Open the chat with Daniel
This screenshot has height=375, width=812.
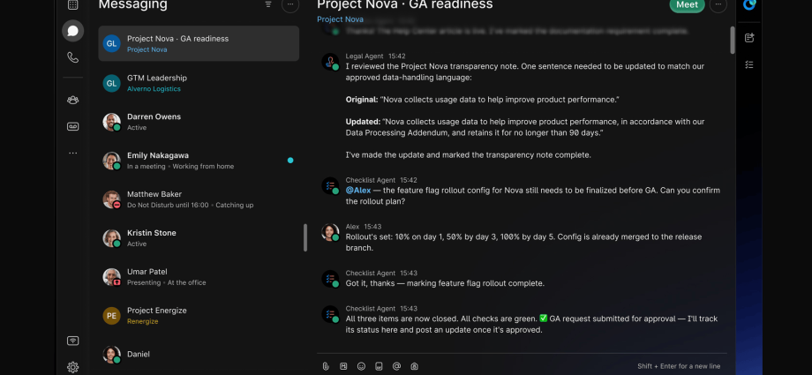point(199,355)
